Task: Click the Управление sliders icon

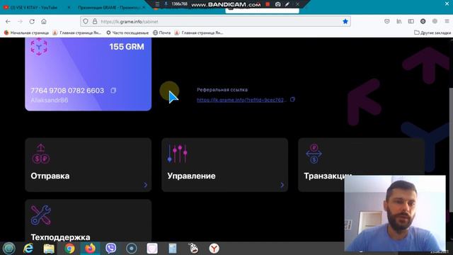Action: coord(178,154)
